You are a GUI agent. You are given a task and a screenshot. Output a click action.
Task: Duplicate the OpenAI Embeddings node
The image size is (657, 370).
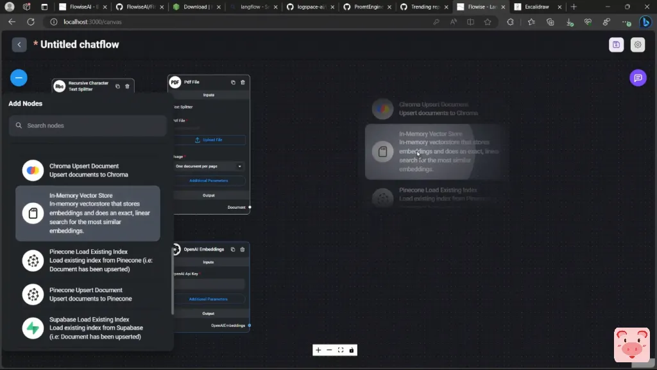232,250
